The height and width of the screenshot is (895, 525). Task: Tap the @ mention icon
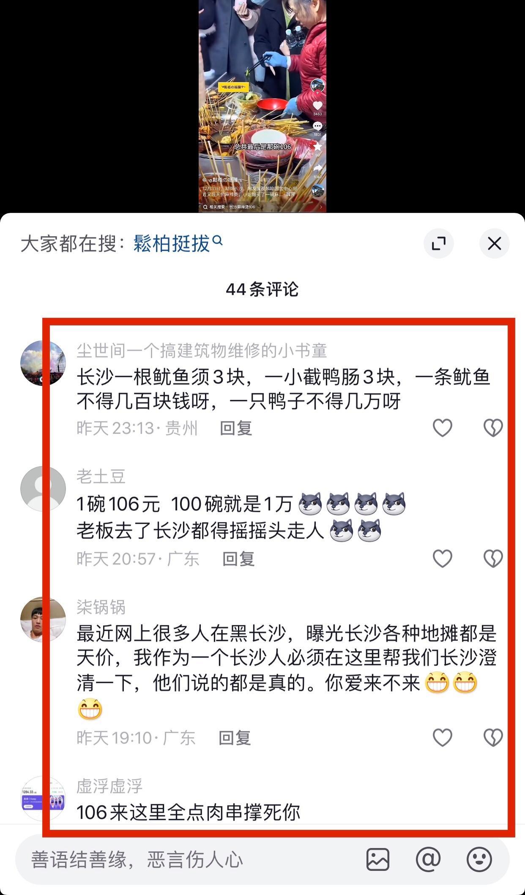[x=428, y=859]
